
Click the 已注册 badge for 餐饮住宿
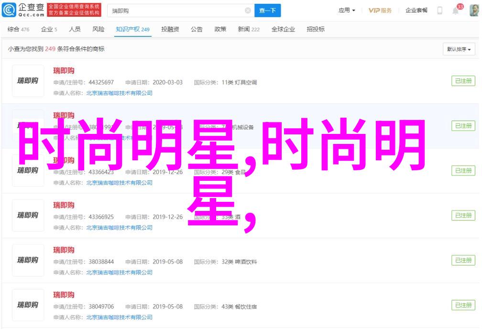coord(463,305)
